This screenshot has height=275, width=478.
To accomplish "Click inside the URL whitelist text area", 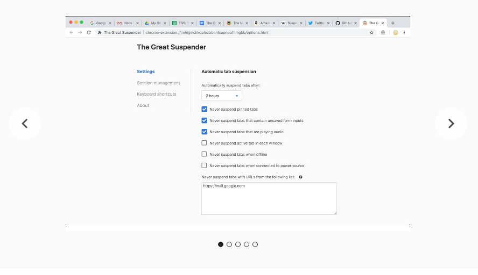I will 269,198.
